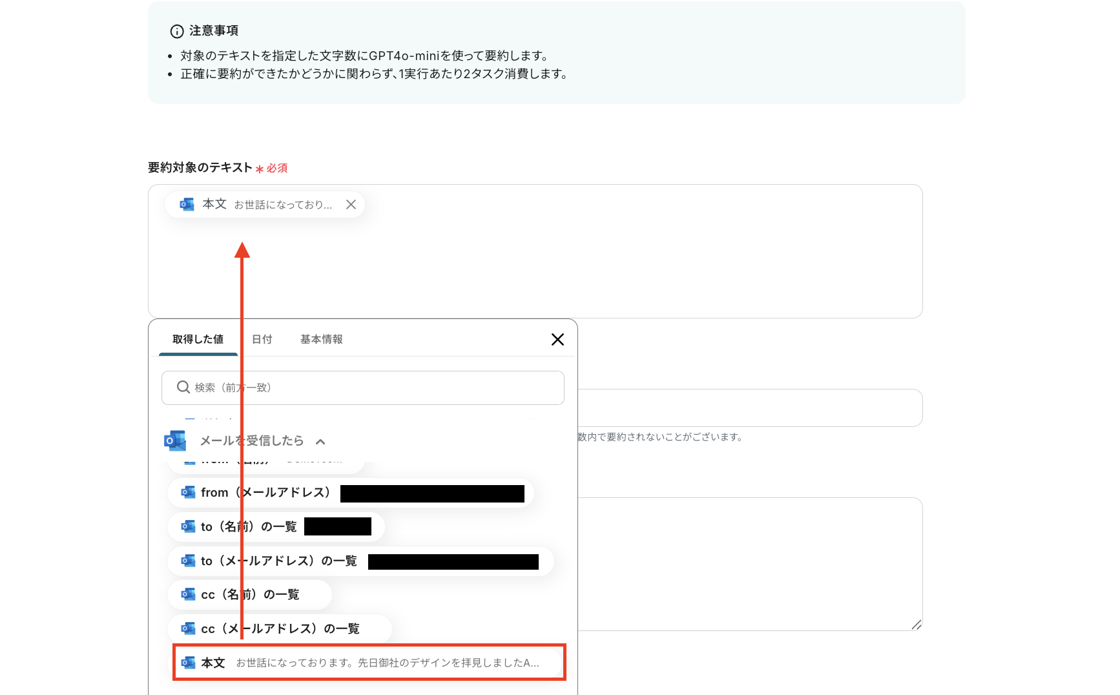Click the 要約対象のテキスト field label

(200, 168)
